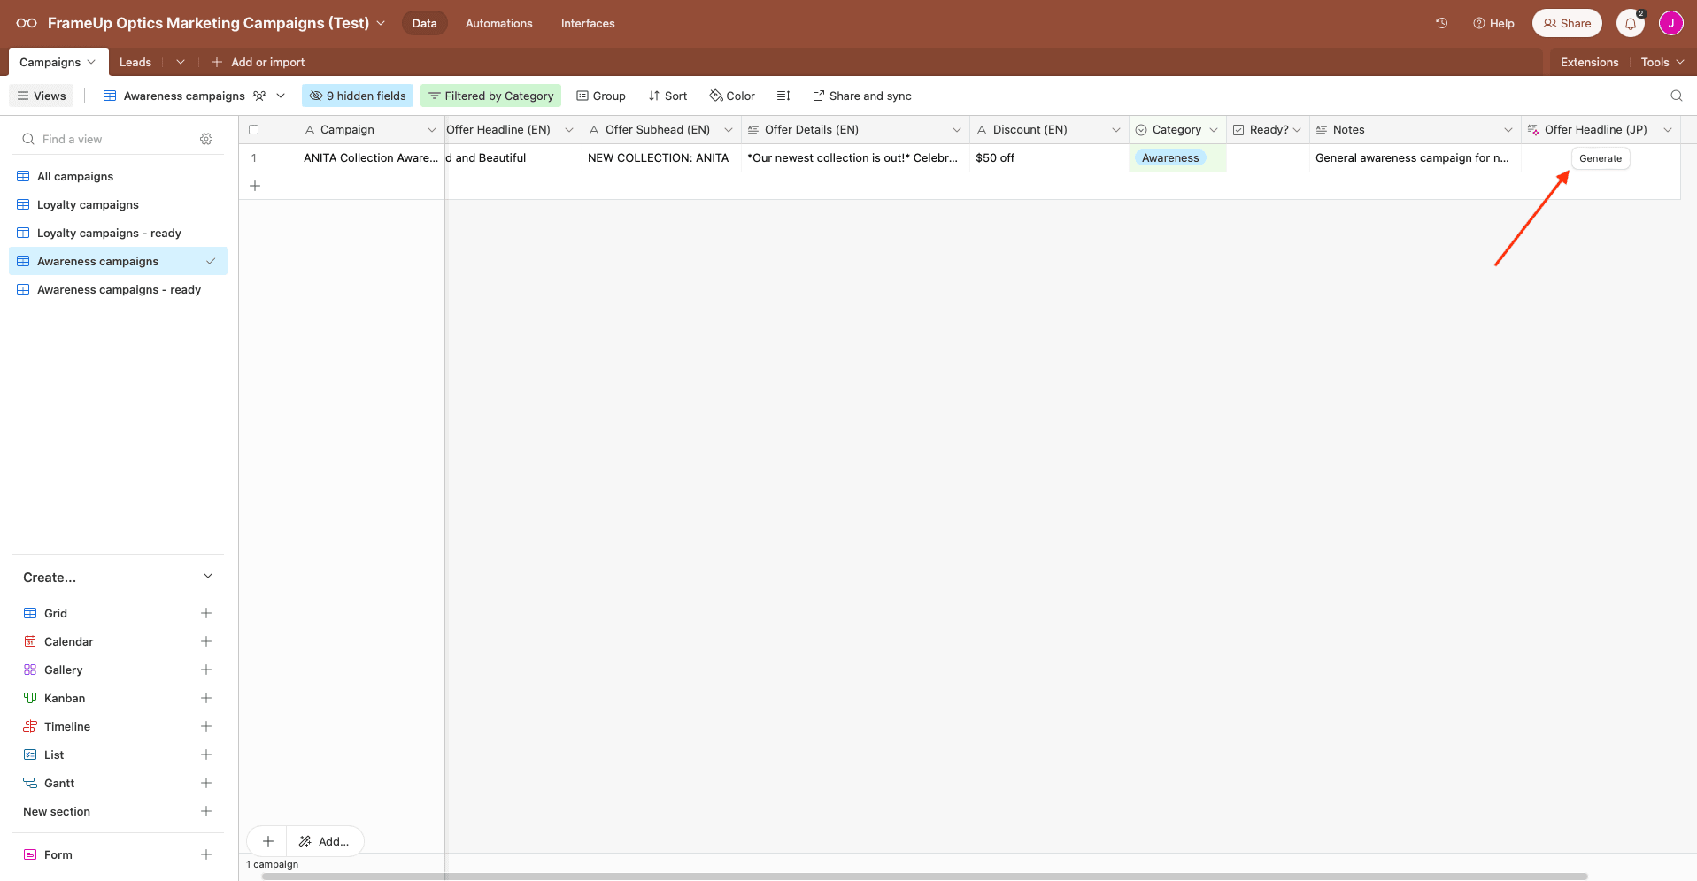Toggle the select-all records checkbox
The height and width of the screenshot is (881, 1697).
click(254, 129)
